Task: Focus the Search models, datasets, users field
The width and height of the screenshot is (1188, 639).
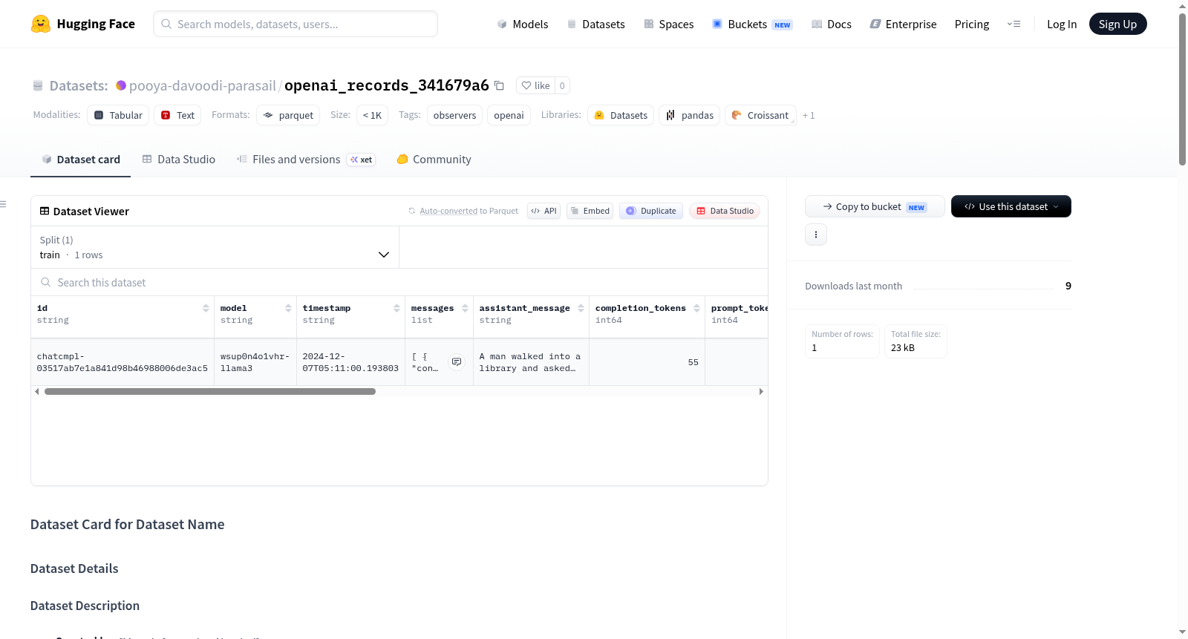Action: pyautogui.click(x=296, y=24)
